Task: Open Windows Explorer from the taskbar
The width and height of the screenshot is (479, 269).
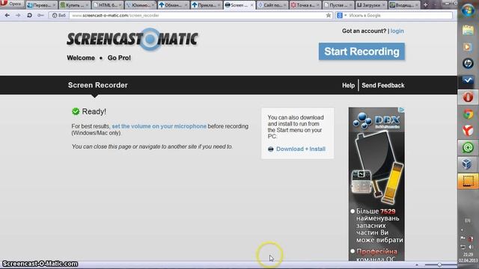Action: (x=468, y=31)
